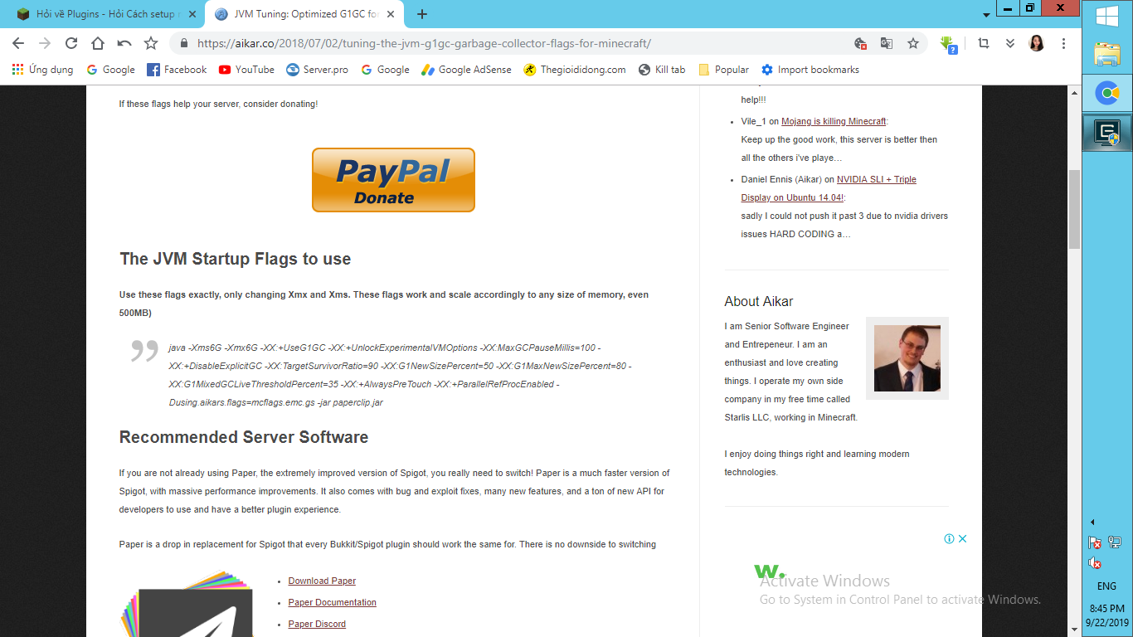The height and width of the screenshot is (637, 1133).
Task: Open the YouTube bookmark
Action: point(246,70)
